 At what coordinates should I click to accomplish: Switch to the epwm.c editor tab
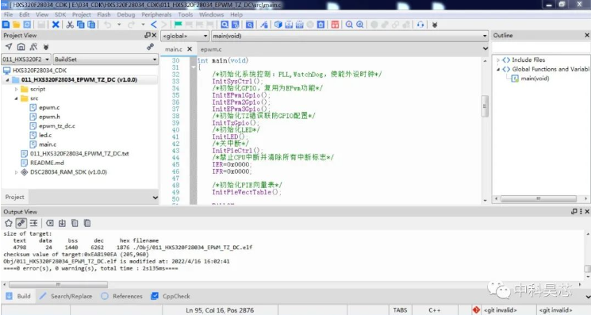(x=211, y=49)
